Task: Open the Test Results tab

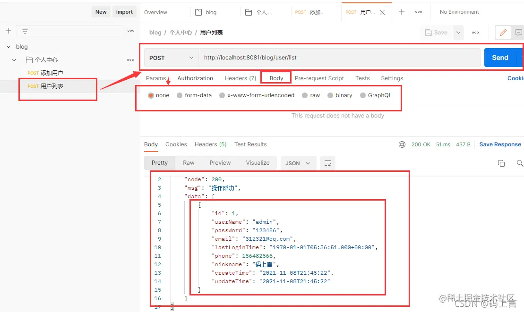Action: [x=250, y=144]
